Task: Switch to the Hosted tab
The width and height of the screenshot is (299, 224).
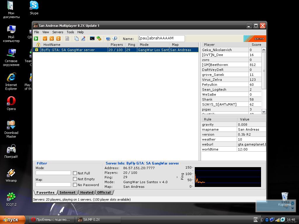Action: [x=86, y=192]
